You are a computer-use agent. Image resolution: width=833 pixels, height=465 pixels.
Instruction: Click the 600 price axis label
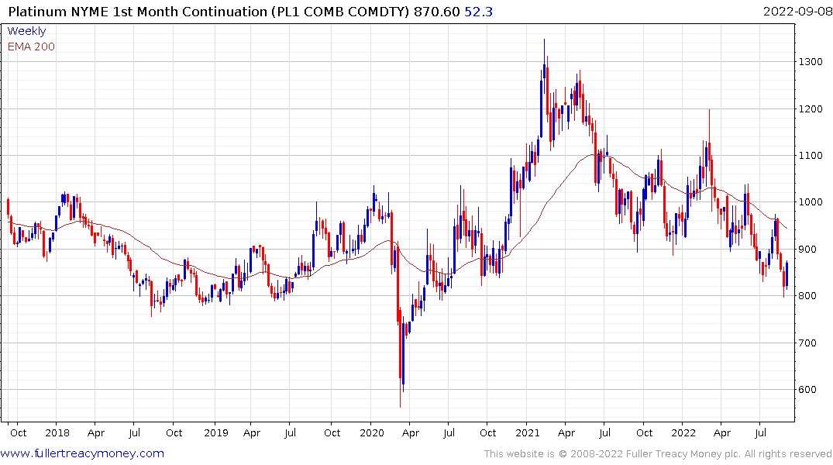click(x=808, y=390)
